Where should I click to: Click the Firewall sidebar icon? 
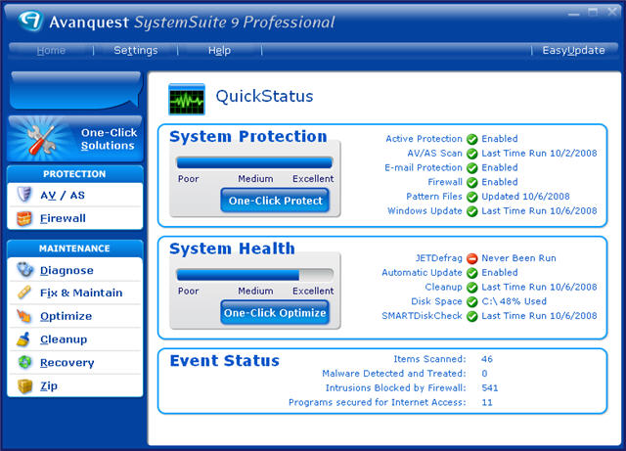25,218
